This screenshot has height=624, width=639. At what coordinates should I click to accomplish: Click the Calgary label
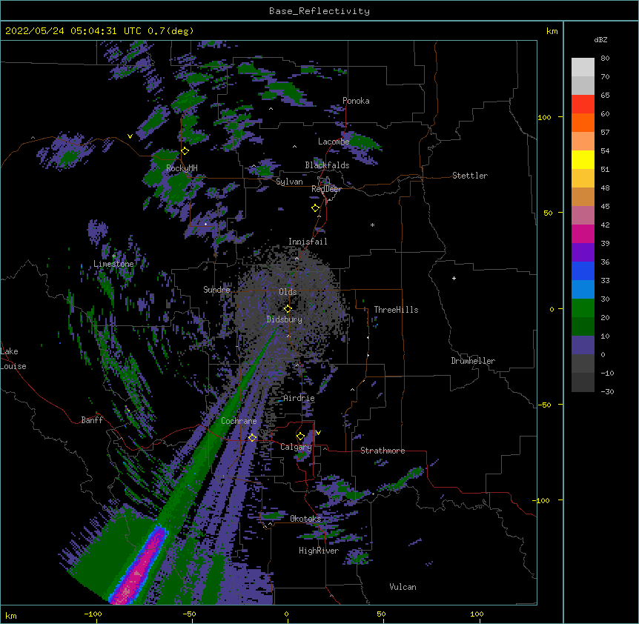[296, 447]
